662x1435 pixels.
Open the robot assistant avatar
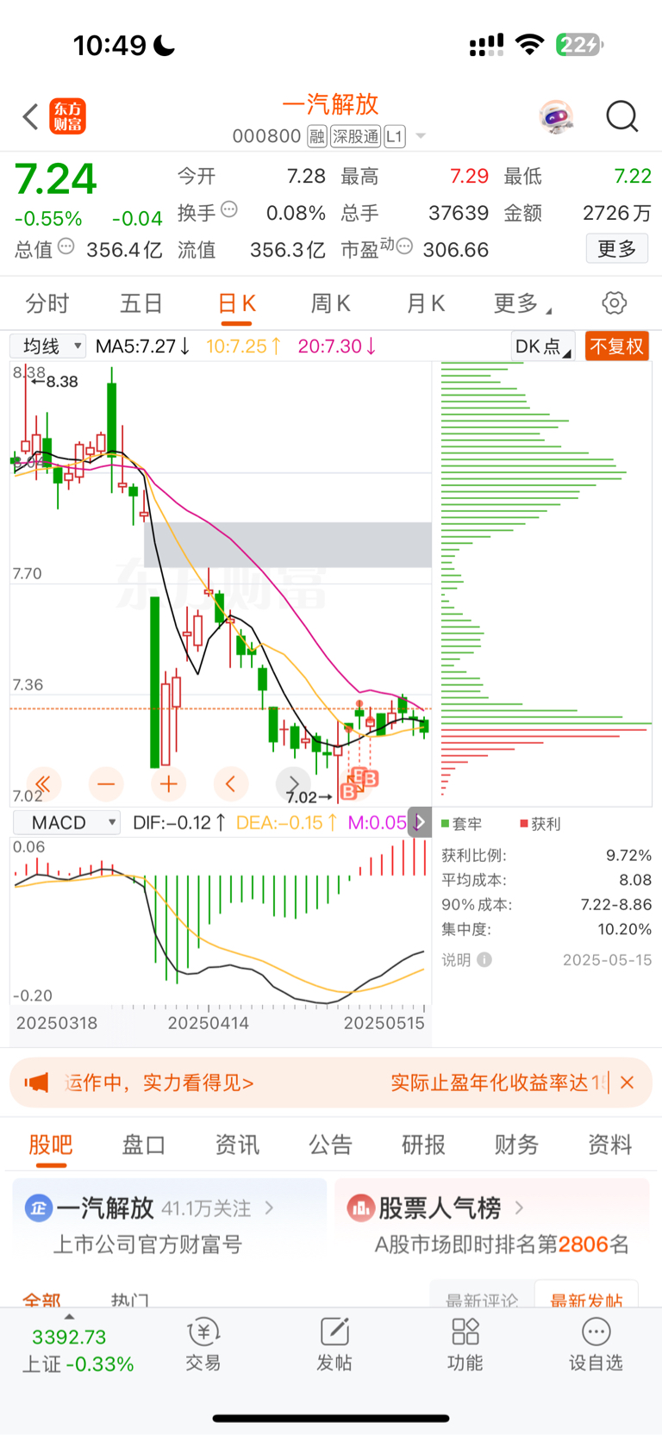pyautogui.click(x=557, y=116)
